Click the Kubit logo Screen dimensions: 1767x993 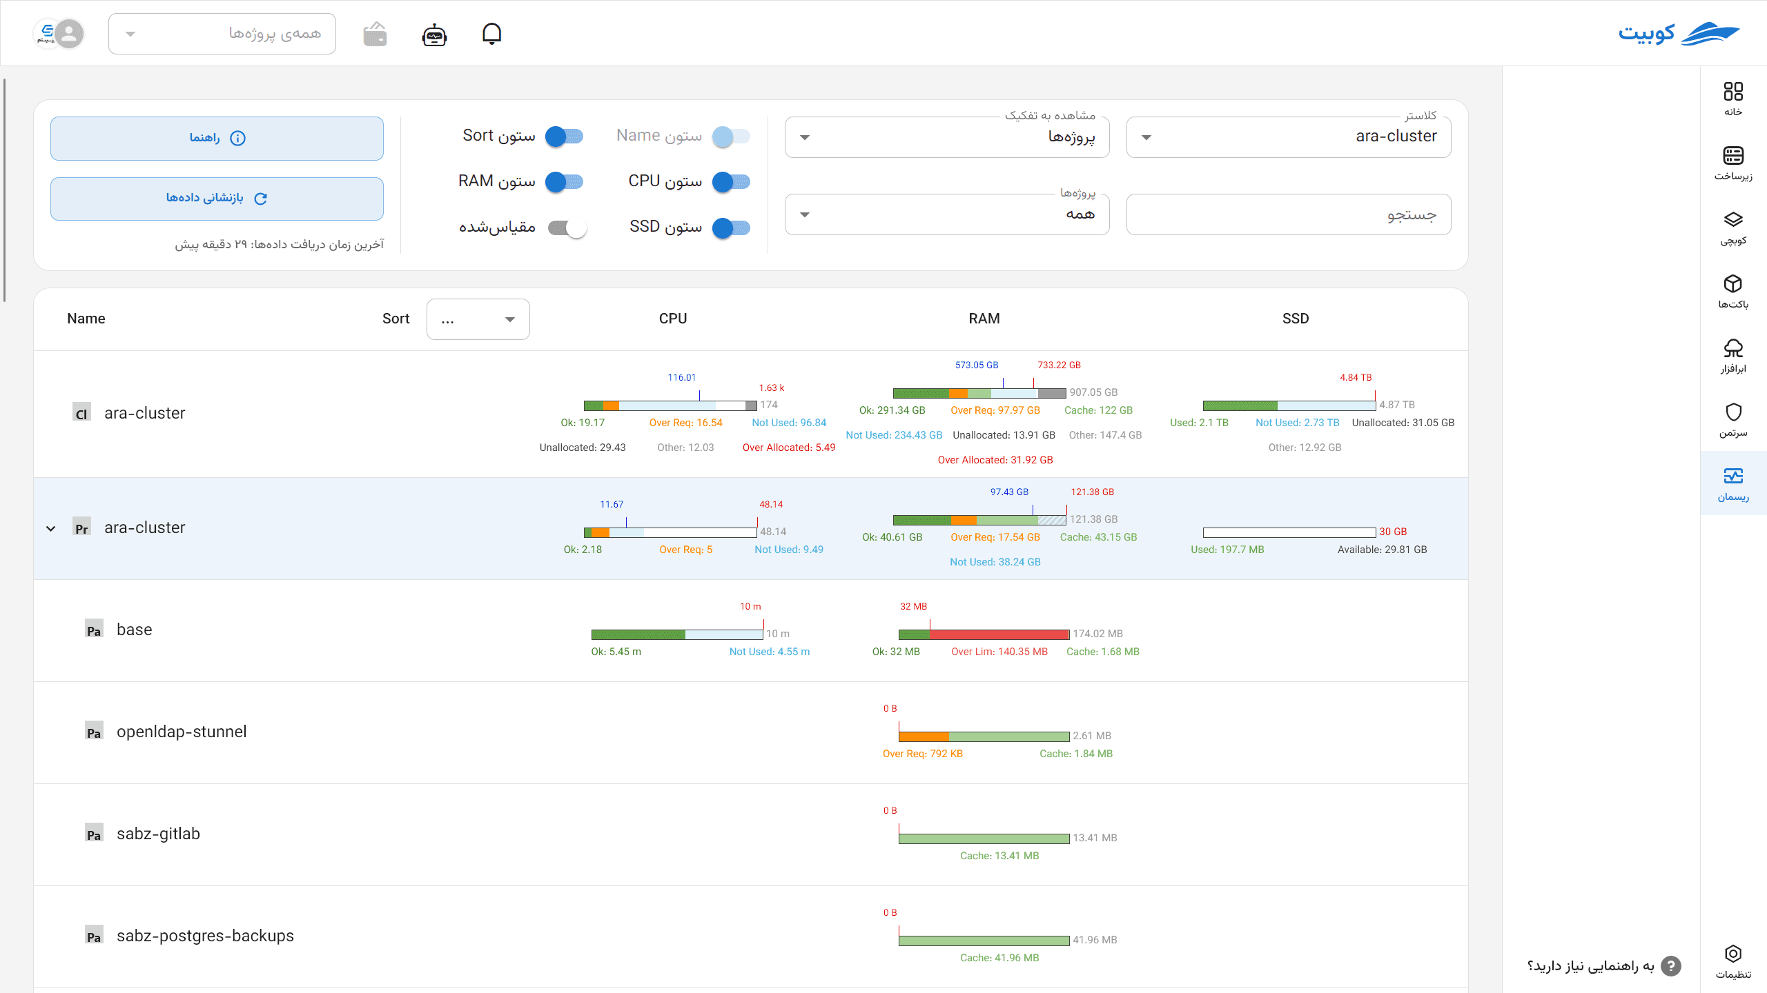pyautogui.click(x=1679, y=33)
